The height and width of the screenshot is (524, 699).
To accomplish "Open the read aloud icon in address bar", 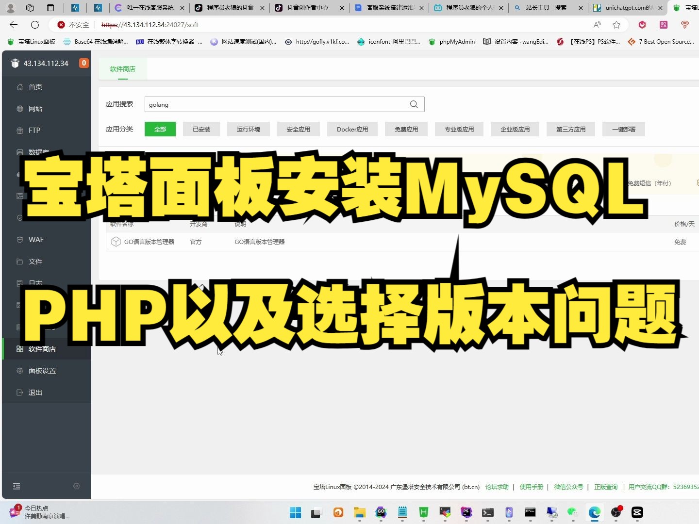I will tap(597, 25).
